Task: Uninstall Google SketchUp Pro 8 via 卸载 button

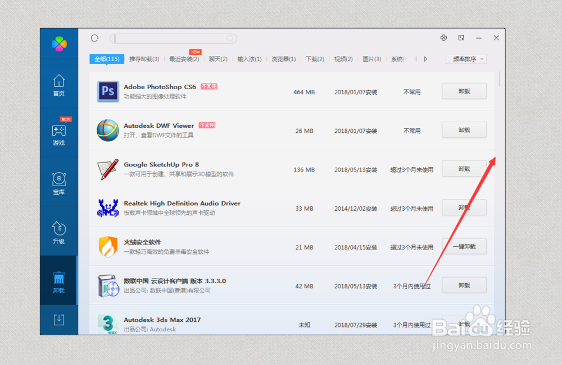Action: coord(464,169)
